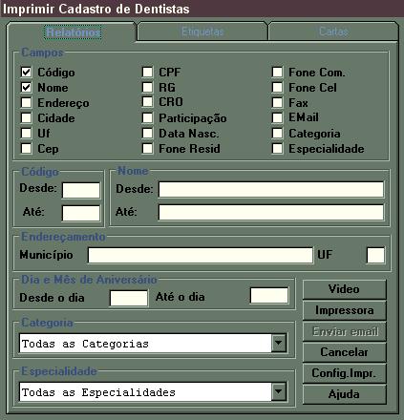Enable the Fone Resid checkbox
The image size is (404, 420).
click(147, 148)
